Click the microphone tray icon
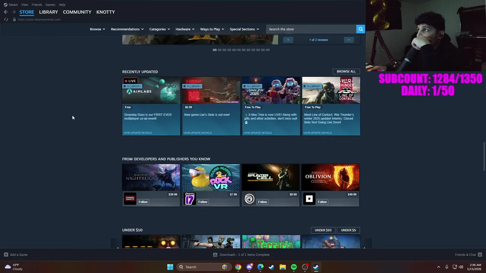Screen dimensions: 486x273 click(x=447, y=267)
